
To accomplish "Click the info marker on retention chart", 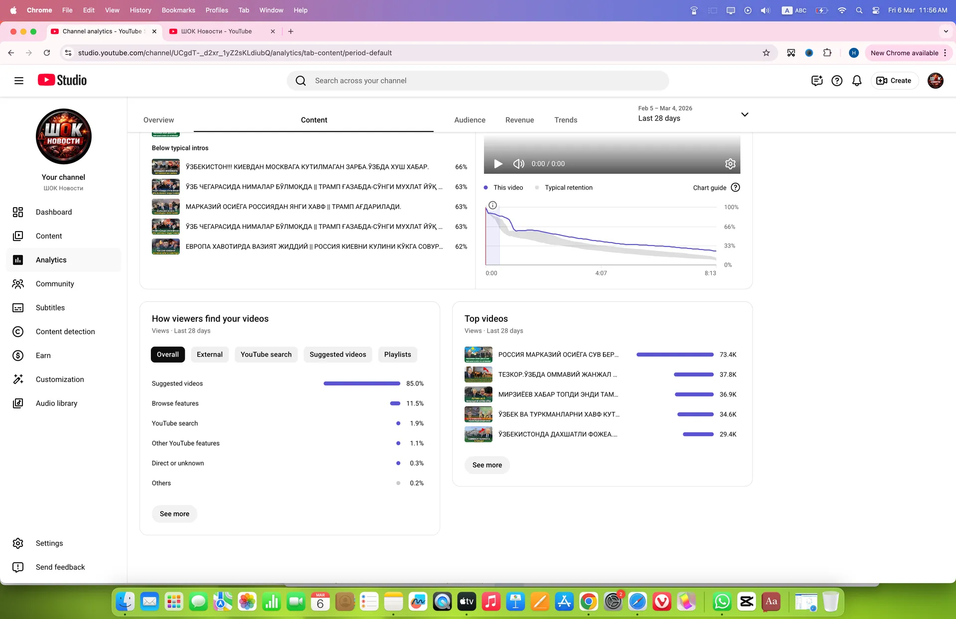I will click(x=492, y=205).
